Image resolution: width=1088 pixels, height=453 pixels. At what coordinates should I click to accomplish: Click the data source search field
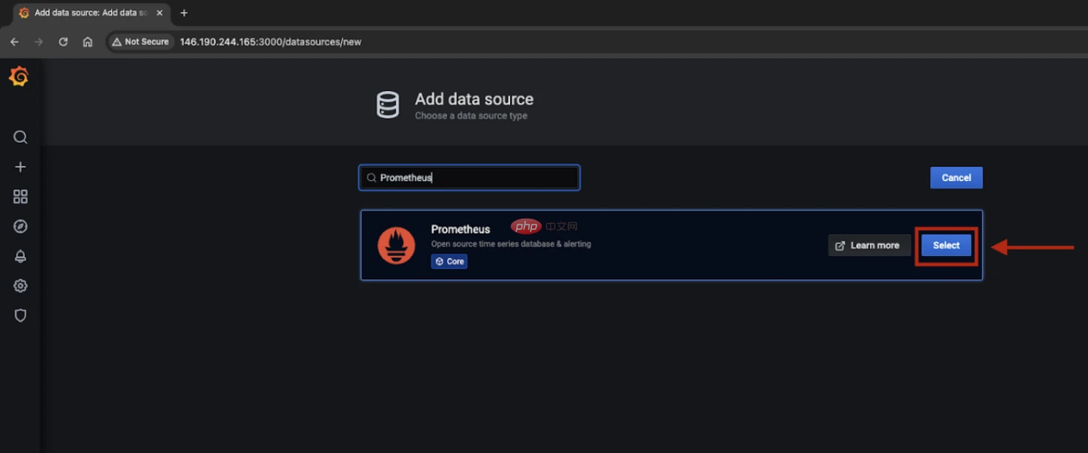click(469, 177)
